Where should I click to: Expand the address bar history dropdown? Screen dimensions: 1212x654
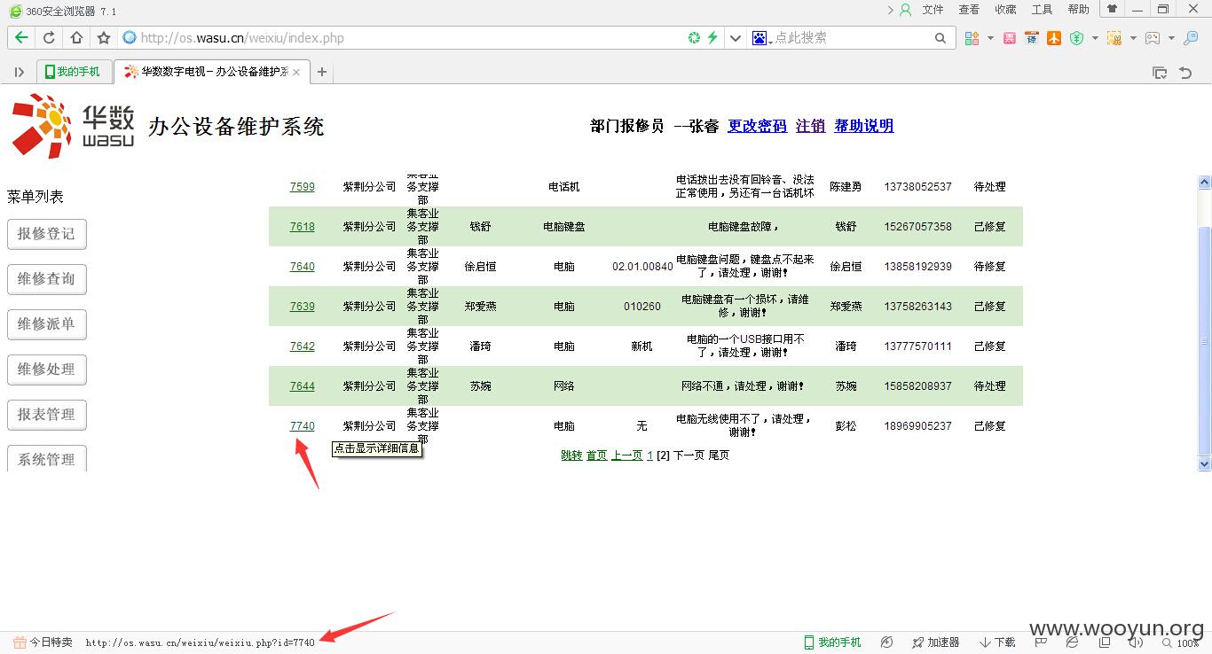pos(735,38)
